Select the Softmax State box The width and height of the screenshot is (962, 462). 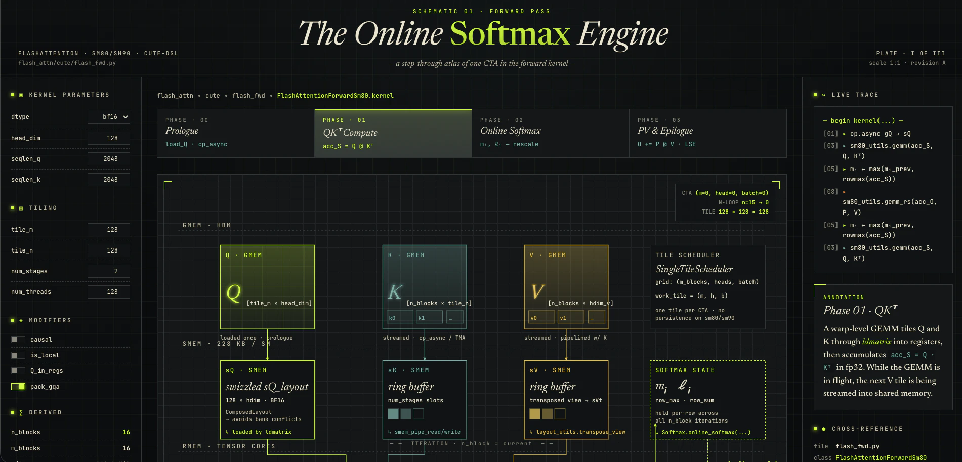click(707, 400)
